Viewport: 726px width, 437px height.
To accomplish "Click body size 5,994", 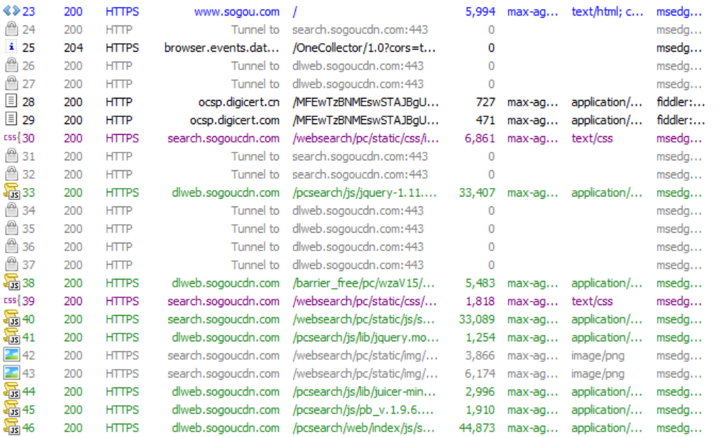I will click(480, 11).
